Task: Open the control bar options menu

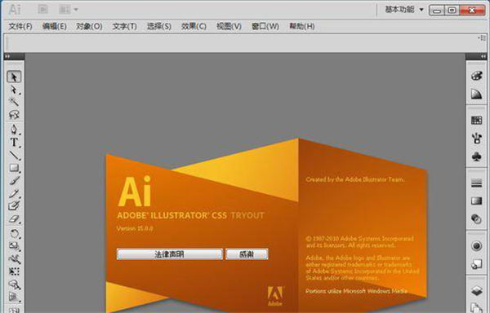Action: tap(482, 37)
